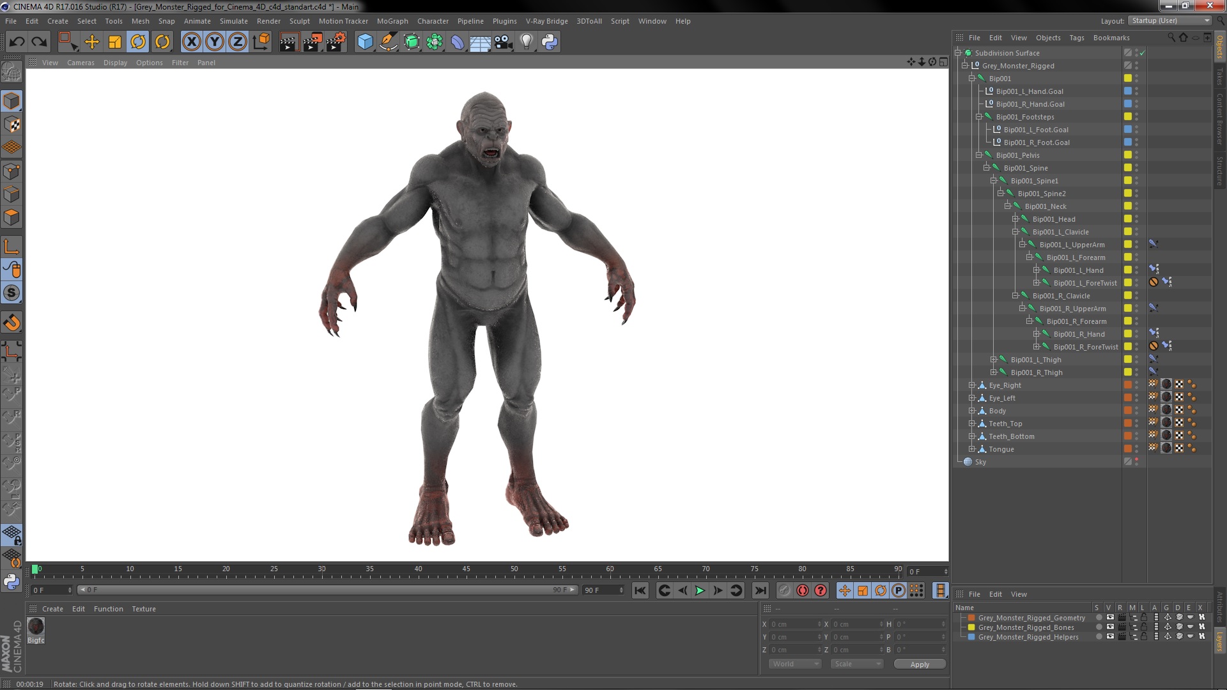This screenshot has width=1227, height=690.
Task: Open Object Manager Tags menu
Action: point(1077,38)
